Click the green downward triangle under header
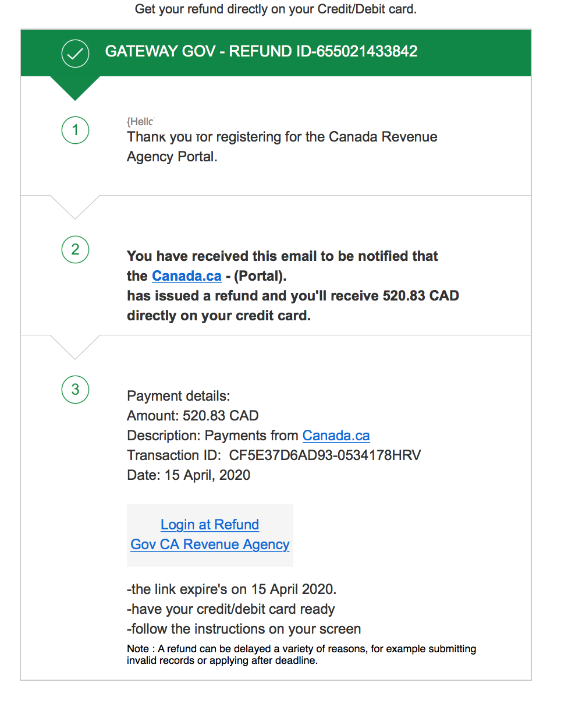Screen dimensions: 568x707 [75, 88]
